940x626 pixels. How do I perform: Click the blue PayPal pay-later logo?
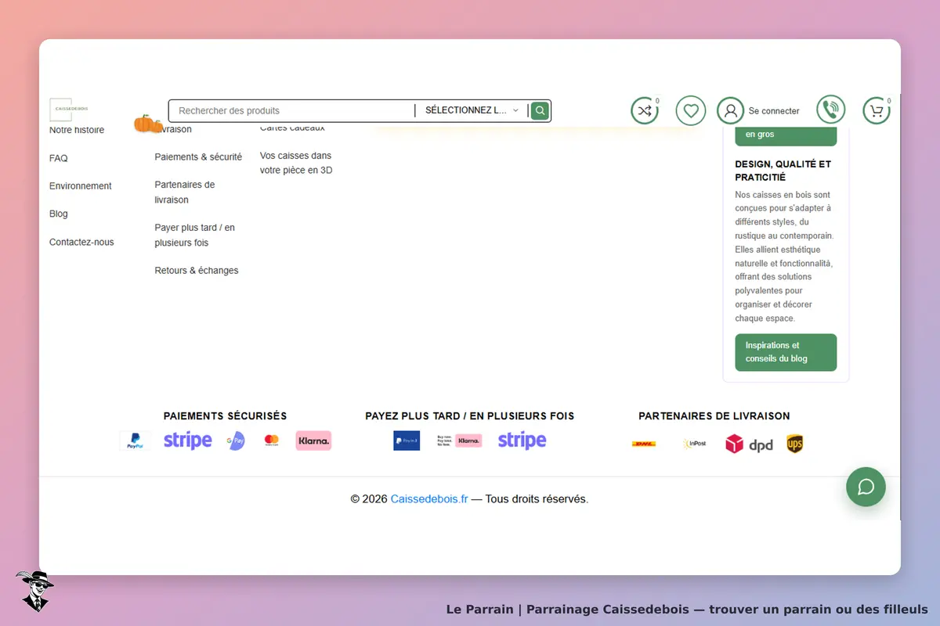(407, 441)
